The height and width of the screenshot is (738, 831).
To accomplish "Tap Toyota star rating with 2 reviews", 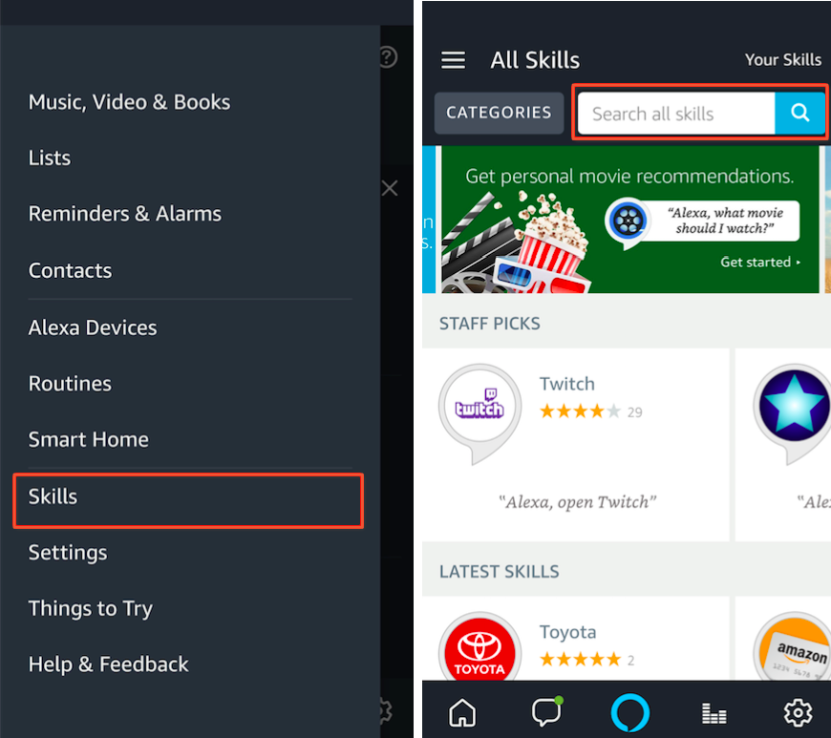I will point(586,660).
